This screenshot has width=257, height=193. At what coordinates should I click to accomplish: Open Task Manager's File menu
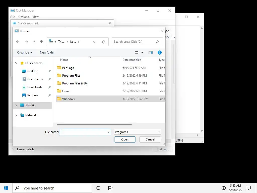(13, 17)
